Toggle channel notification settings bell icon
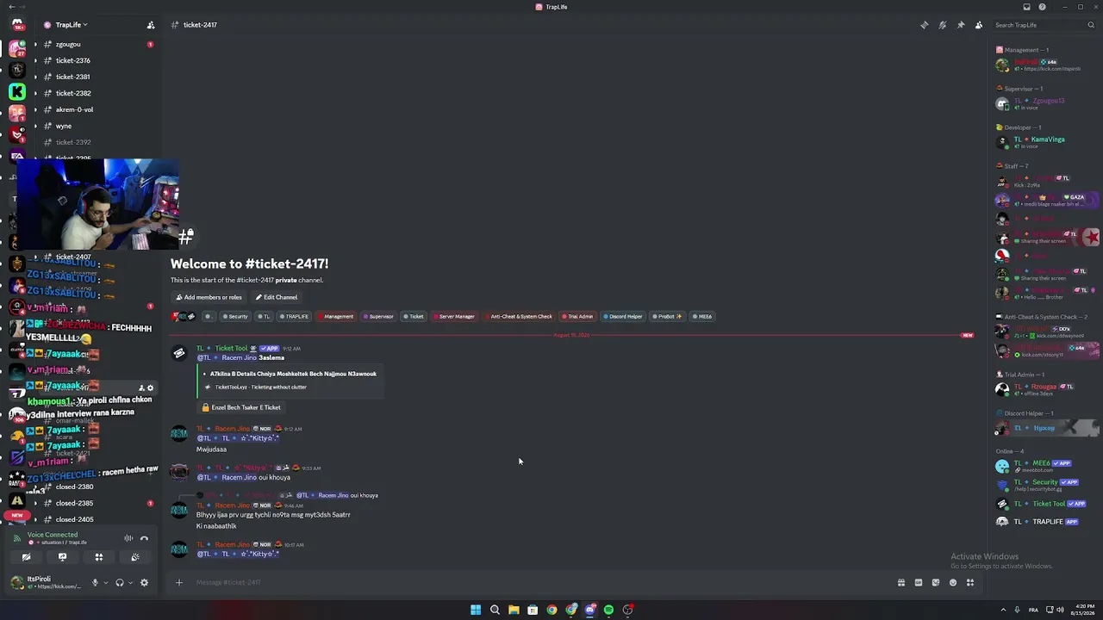The image size is (1103, 620). [x=943, y=25]
